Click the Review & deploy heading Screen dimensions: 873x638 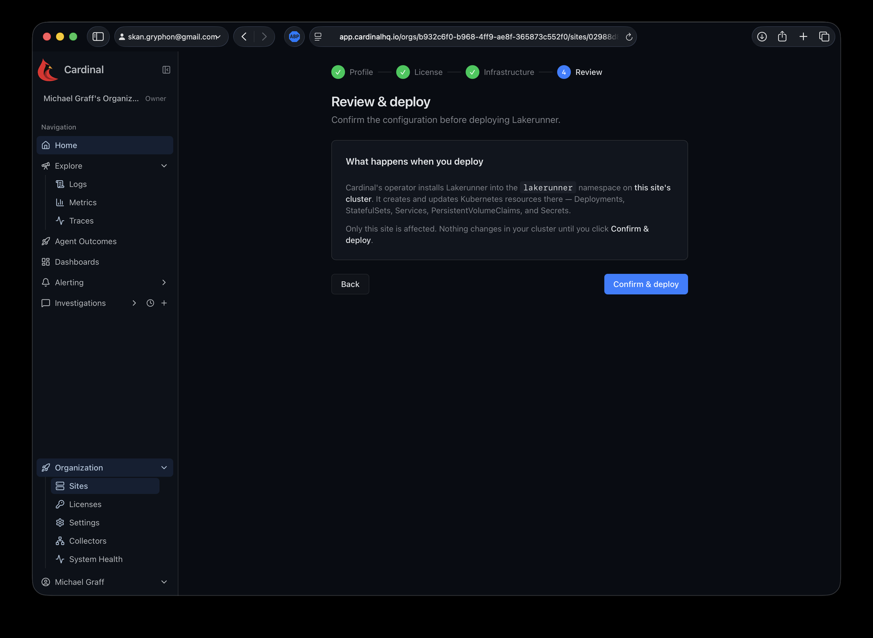point(381,102)
